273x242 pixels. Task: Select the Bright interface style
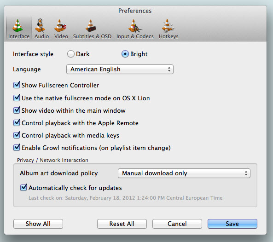[125, 54]
